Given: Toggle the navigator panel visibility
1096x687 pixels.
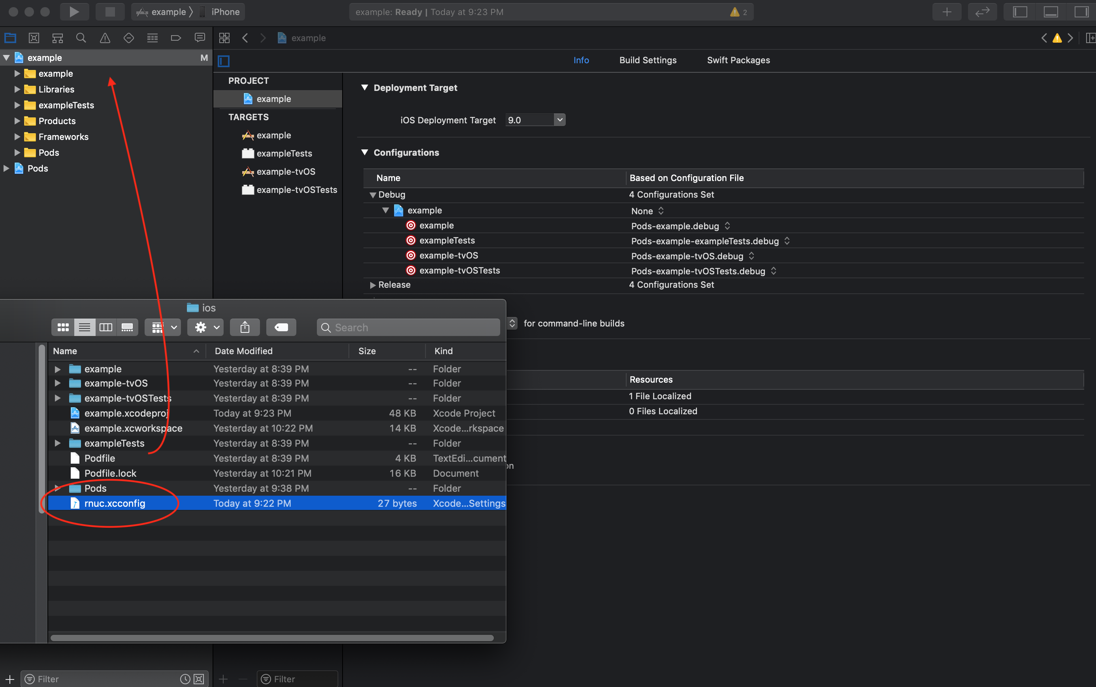Looking at the screenshot, I should coord(1020,12).
